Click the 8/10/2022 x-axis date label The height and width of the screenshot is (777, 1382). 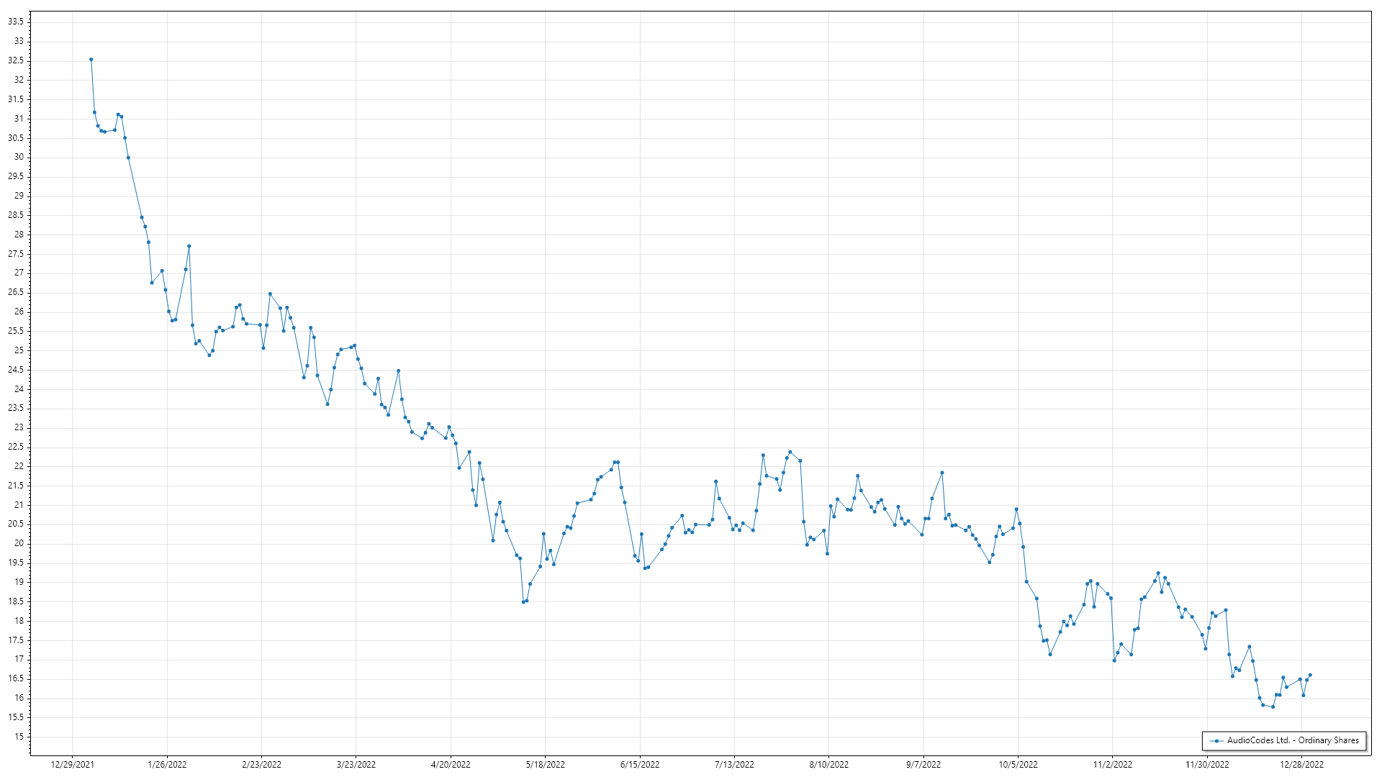pyautogui.click(x=828, y=765)
